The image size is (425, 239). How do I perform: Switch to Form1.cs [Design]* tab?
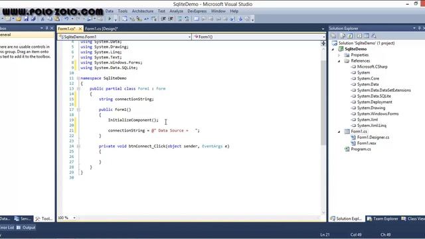coord(102,29)
